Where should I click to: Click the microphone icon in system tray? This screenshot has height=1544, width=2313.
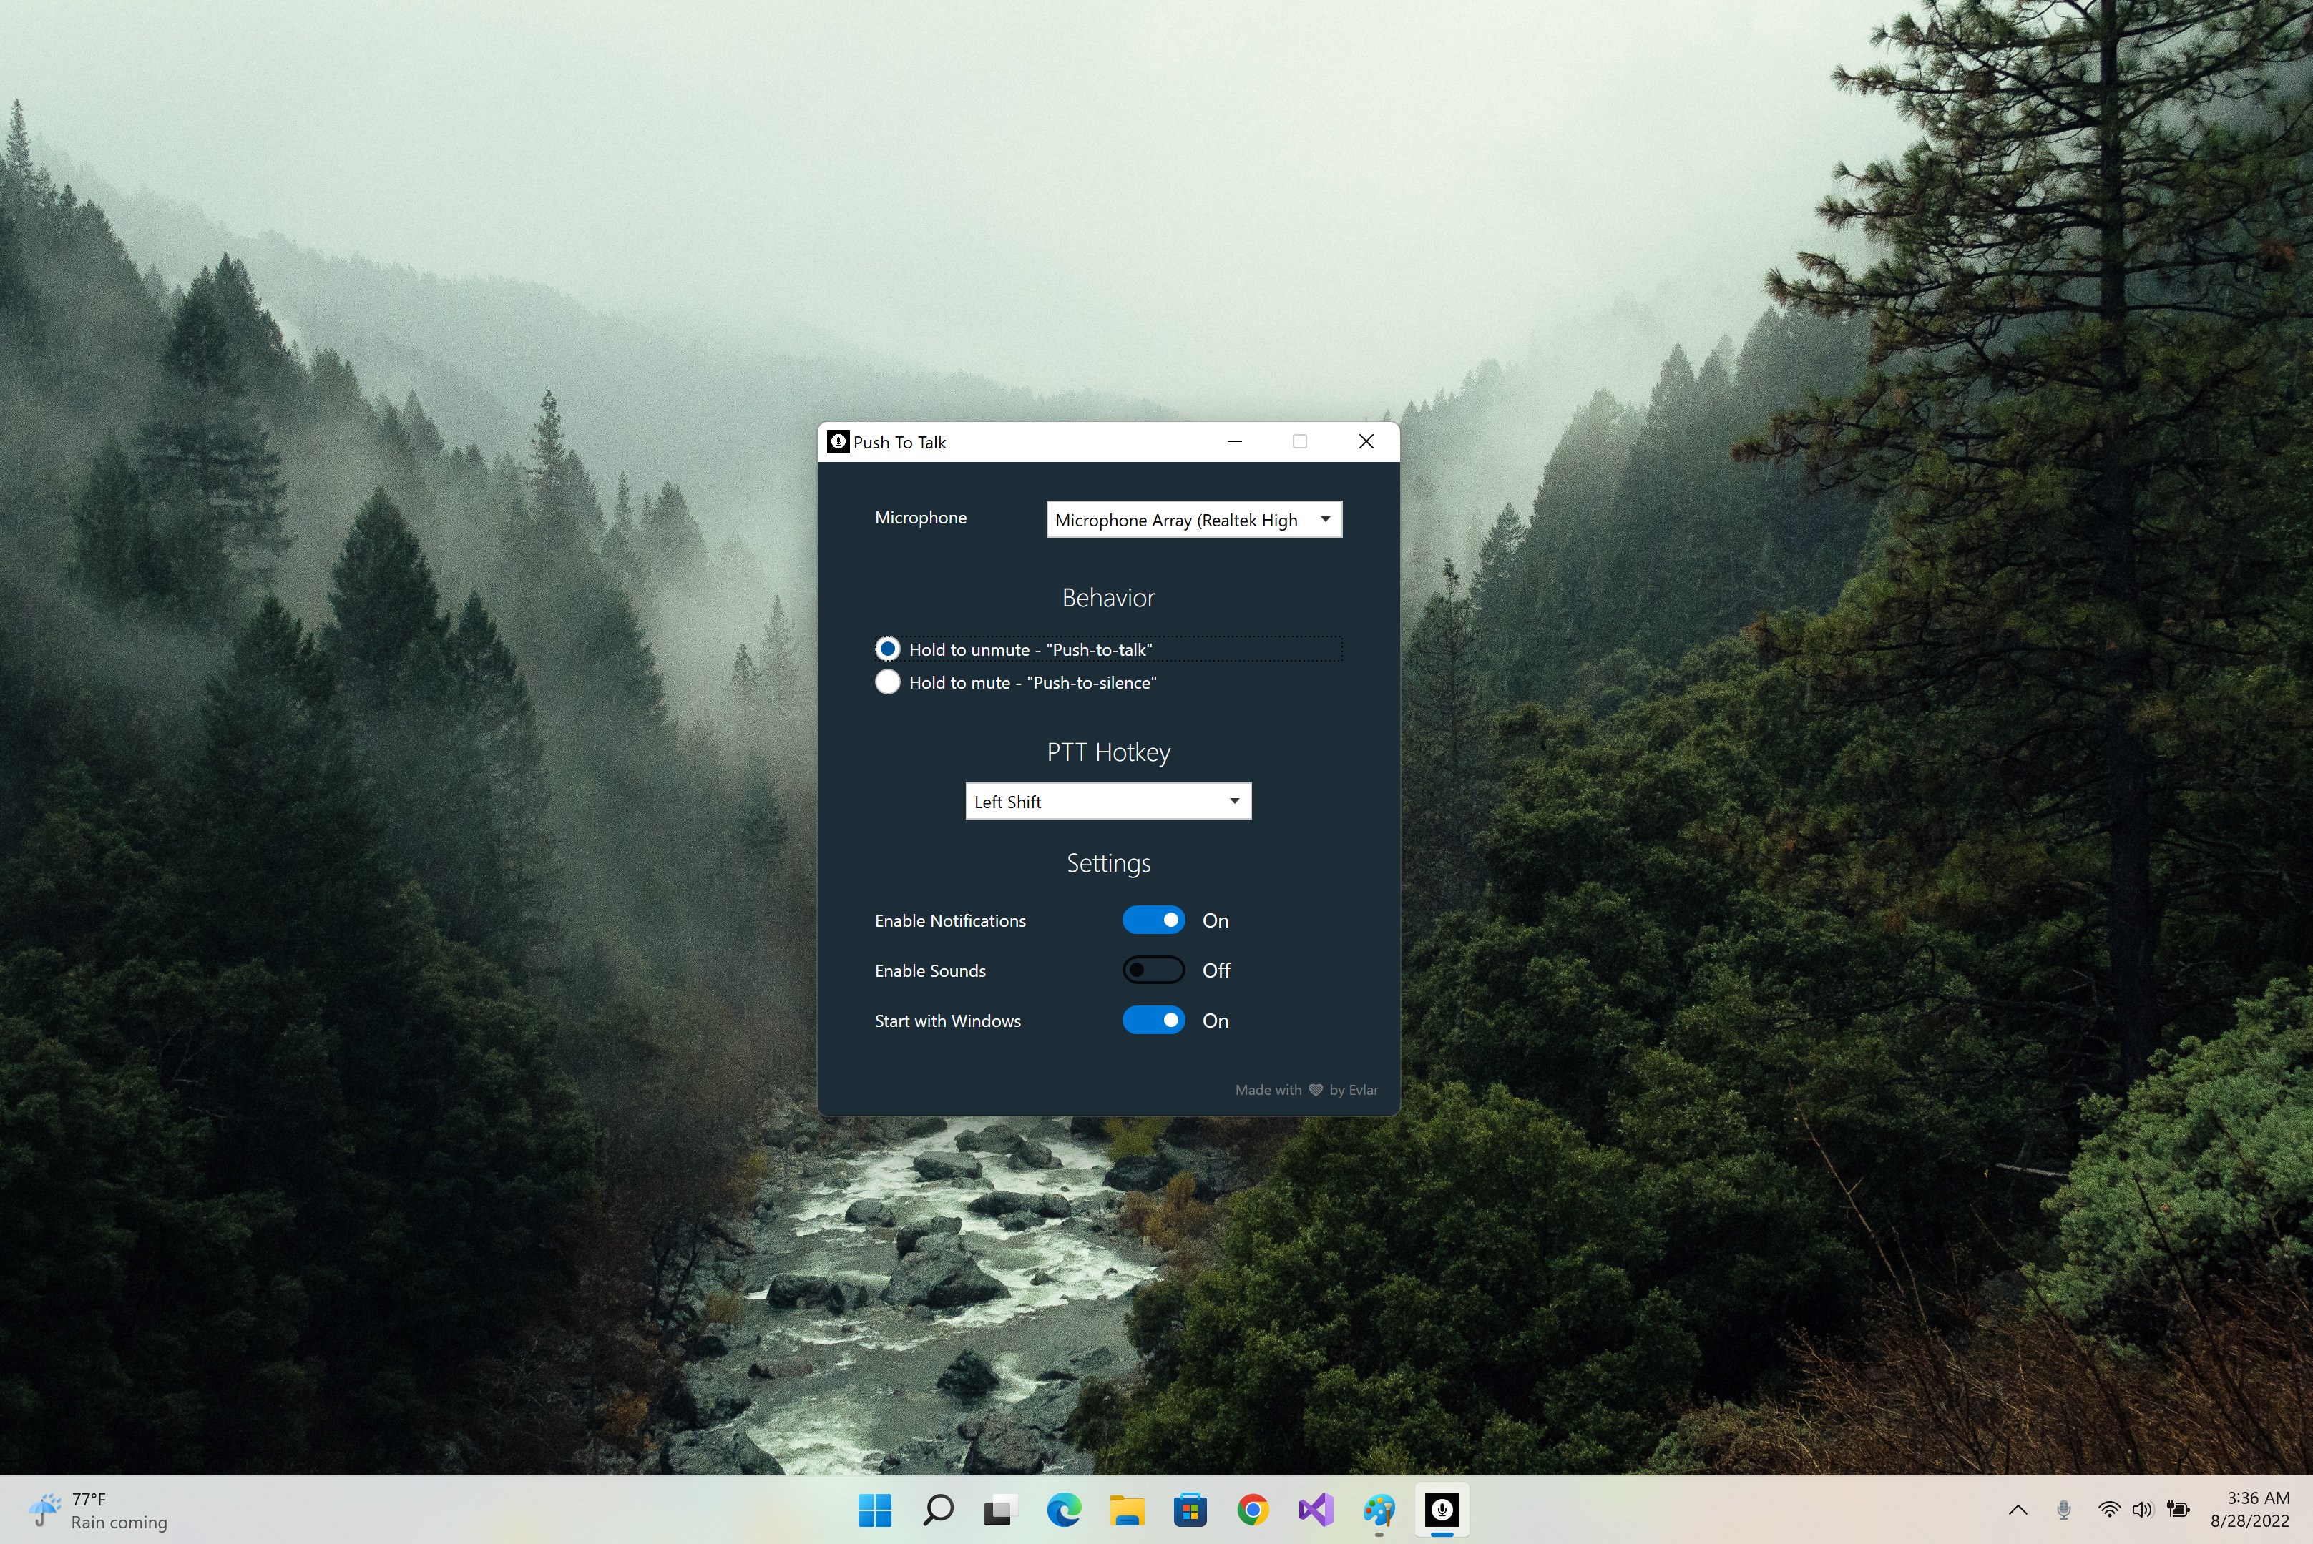(2064, 1508)
